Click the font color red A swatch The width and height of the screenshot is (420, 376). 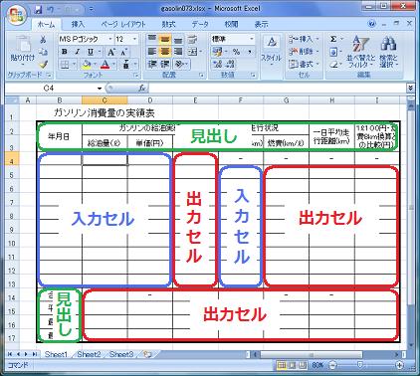(105, 64)
